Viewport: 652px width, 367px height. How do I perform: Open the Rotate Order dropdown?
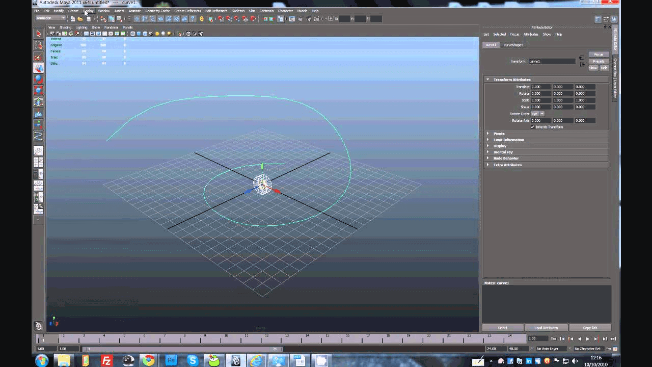(541, 114)
